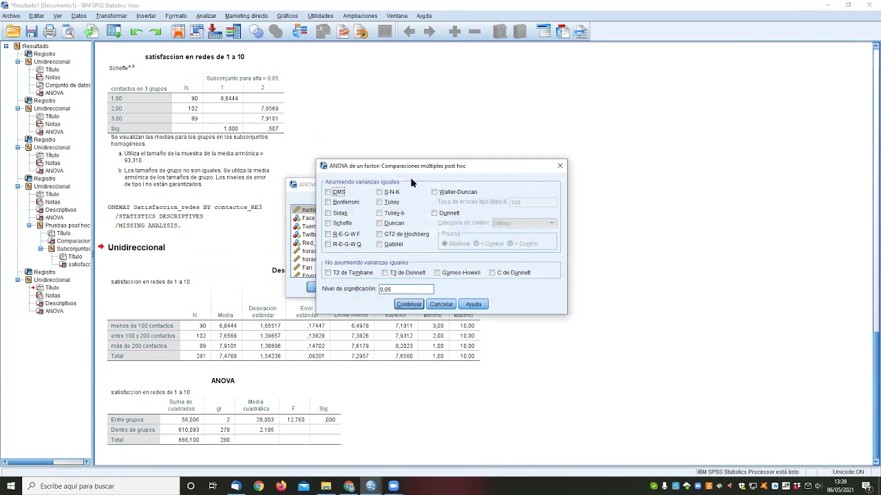Viewport: 881px width, 495px height.
Task: Save the output document via the diskette icon
Action: 32,32
